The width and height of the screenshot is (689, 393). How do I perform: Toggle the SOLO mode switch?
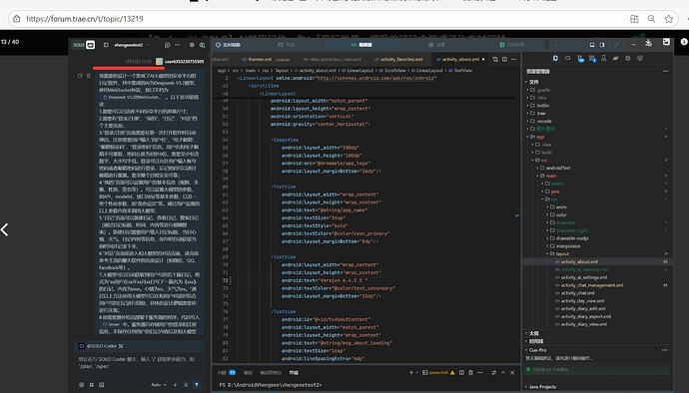click(84, 45)
